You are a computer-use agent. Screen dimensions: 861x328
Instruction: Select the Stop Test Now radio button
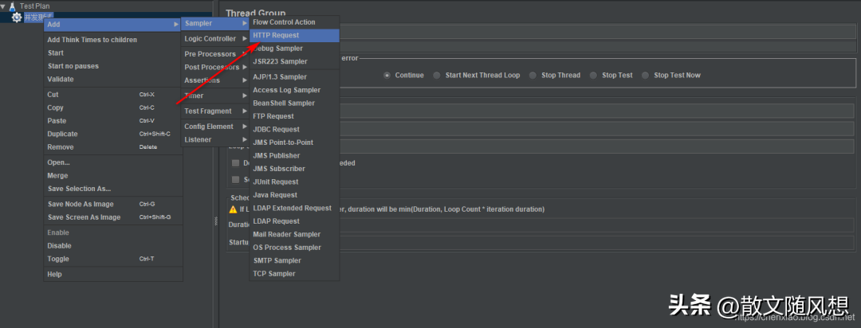pyautogui.click(x=645, y=75)
